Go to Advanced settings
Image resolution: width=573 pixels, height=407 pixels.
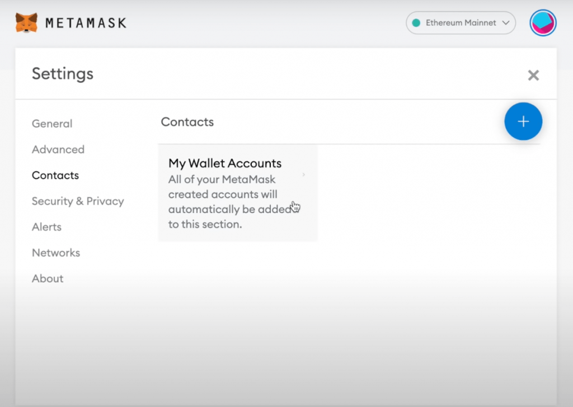[x=58, y=149]
